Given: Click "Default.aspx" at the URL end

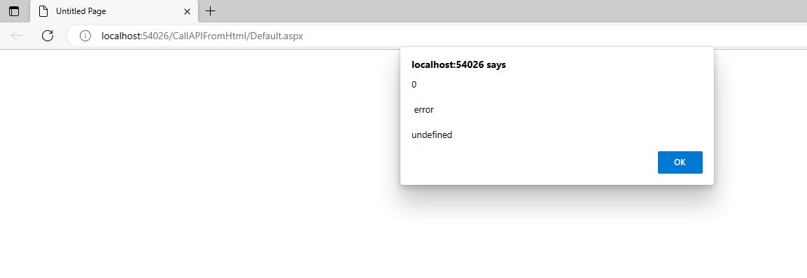Looking at the screenshot, I should pyautogui.click(x=277, y=36).
